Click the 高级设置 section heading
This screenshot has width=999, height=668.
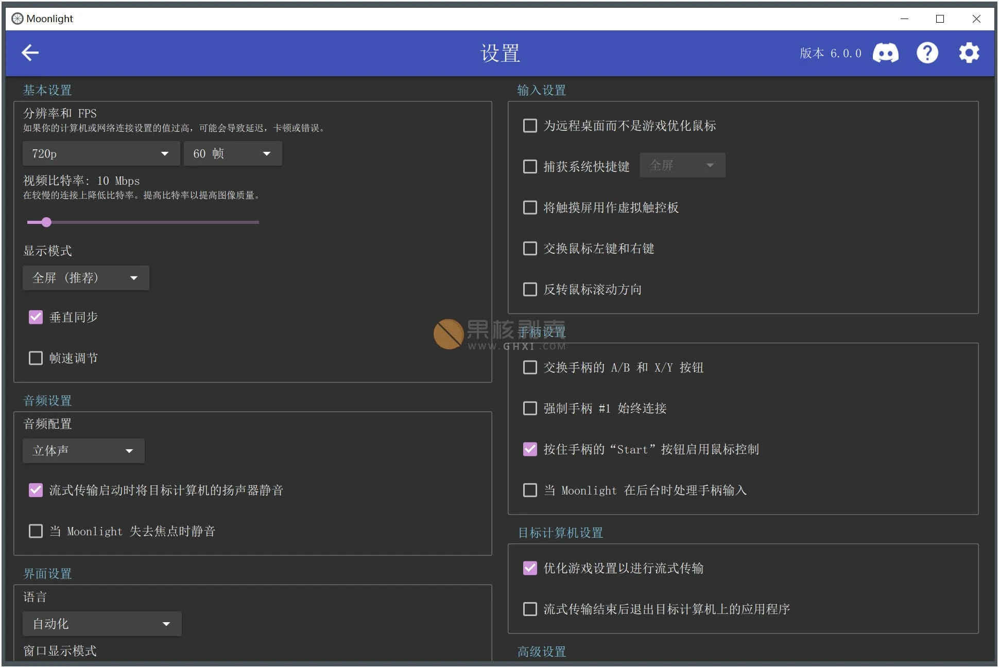pos(542,652)
